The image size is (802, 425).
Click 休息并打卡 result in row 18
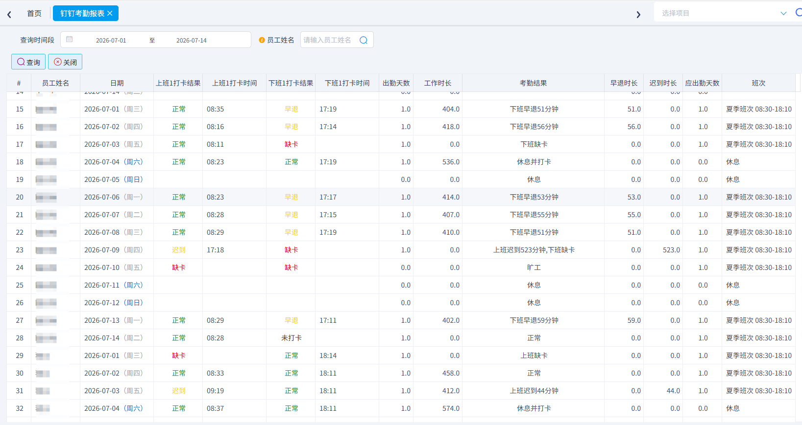pos(534,162)
